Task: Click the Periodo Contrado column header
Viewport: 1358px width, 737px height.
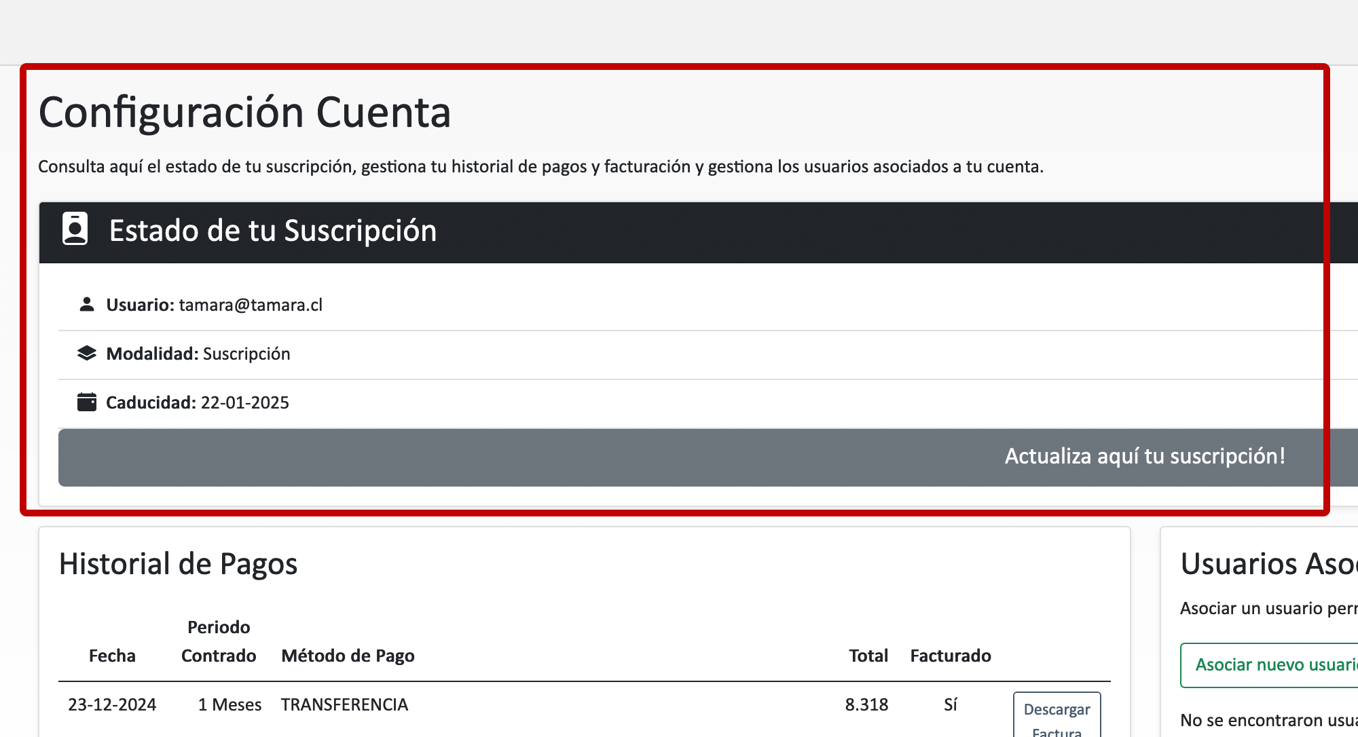Action: 219,641
